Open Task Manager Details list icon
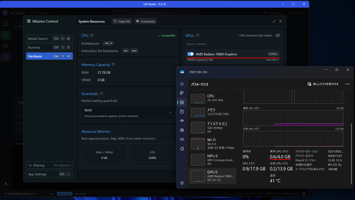The width and height of the screenshot is (355, 200). [x=182, y=140]
